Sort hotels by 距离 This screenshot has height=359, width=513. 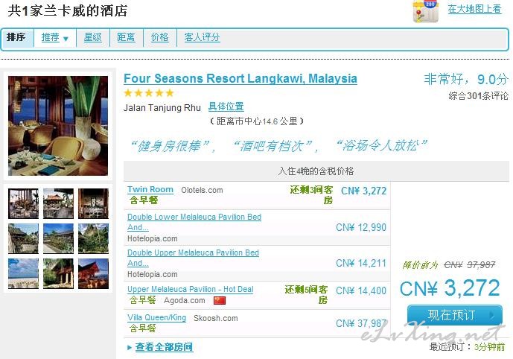tap(126, 37)
